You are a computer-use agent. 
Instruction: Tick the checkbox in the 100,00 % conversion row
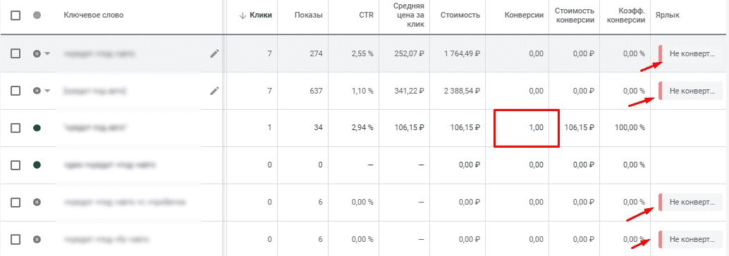(x=16, y=128)
